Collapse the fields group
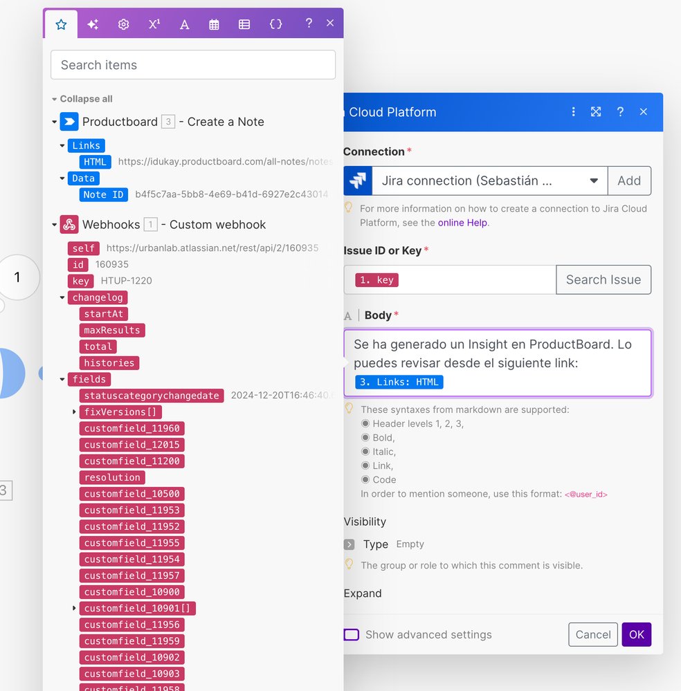 [62, 379]
